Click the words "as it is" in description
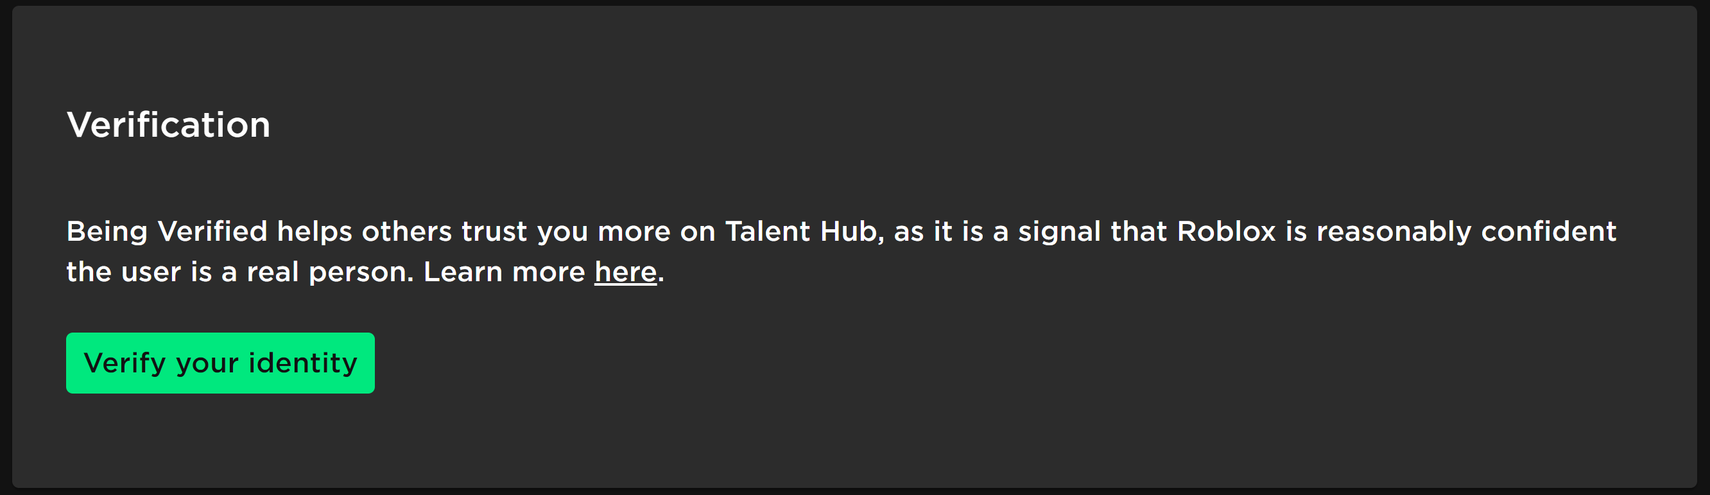 938,232
